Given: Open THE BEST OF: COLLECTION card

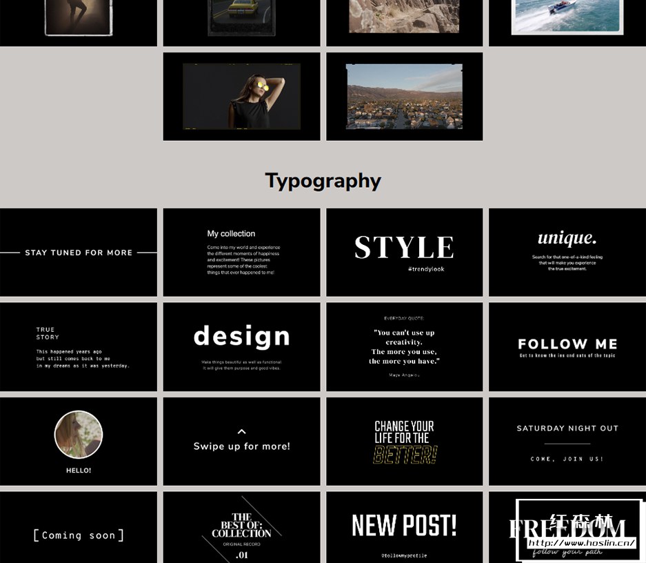Looking at the screenshot, I should [241, 528].
